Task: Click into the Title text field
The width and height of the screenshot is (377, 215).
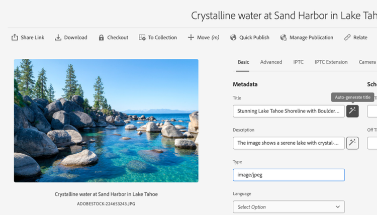Action: click(x=288, y=111)
